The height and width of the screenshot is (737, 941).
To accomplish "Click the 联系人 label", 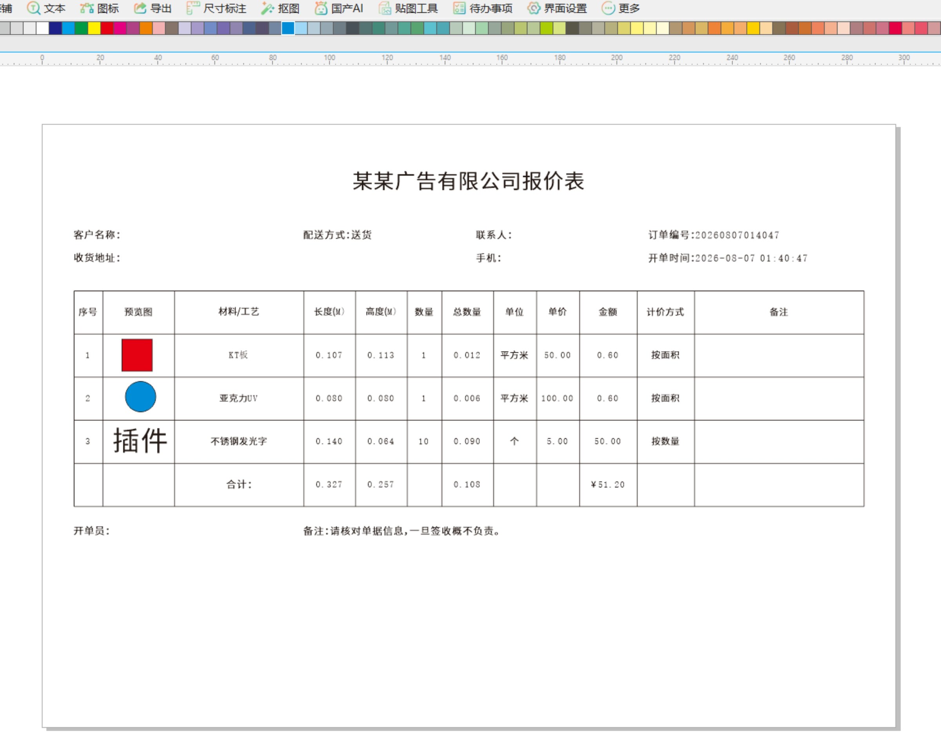I will (494, 235).
